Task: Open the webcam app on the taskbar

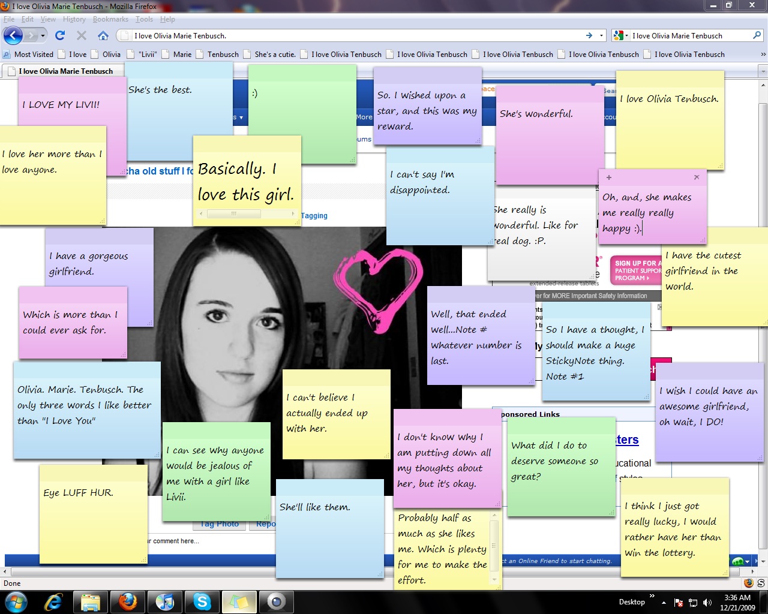Action: [276, 601]
